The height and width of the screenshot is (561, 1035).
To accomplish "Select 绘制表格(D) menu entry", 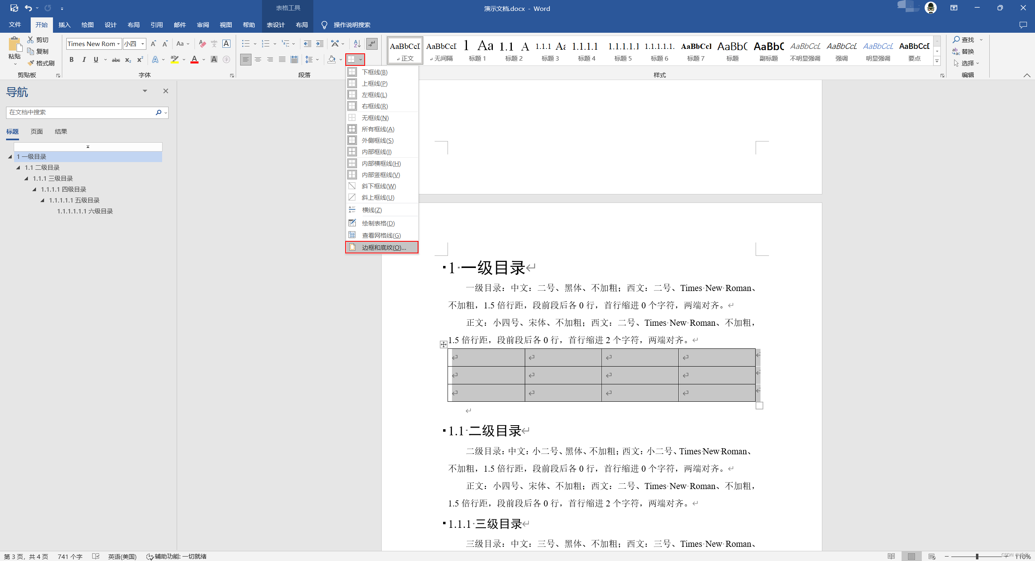I will [382, 223].
